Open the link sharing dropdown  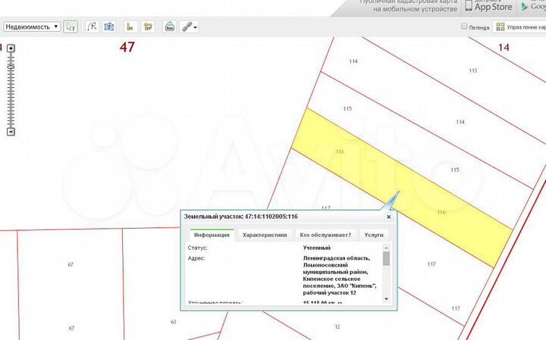(190, 27)
